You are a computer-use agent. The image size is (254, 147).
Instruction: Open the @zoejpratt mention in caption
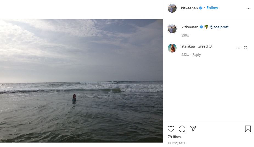click(219, 27)
